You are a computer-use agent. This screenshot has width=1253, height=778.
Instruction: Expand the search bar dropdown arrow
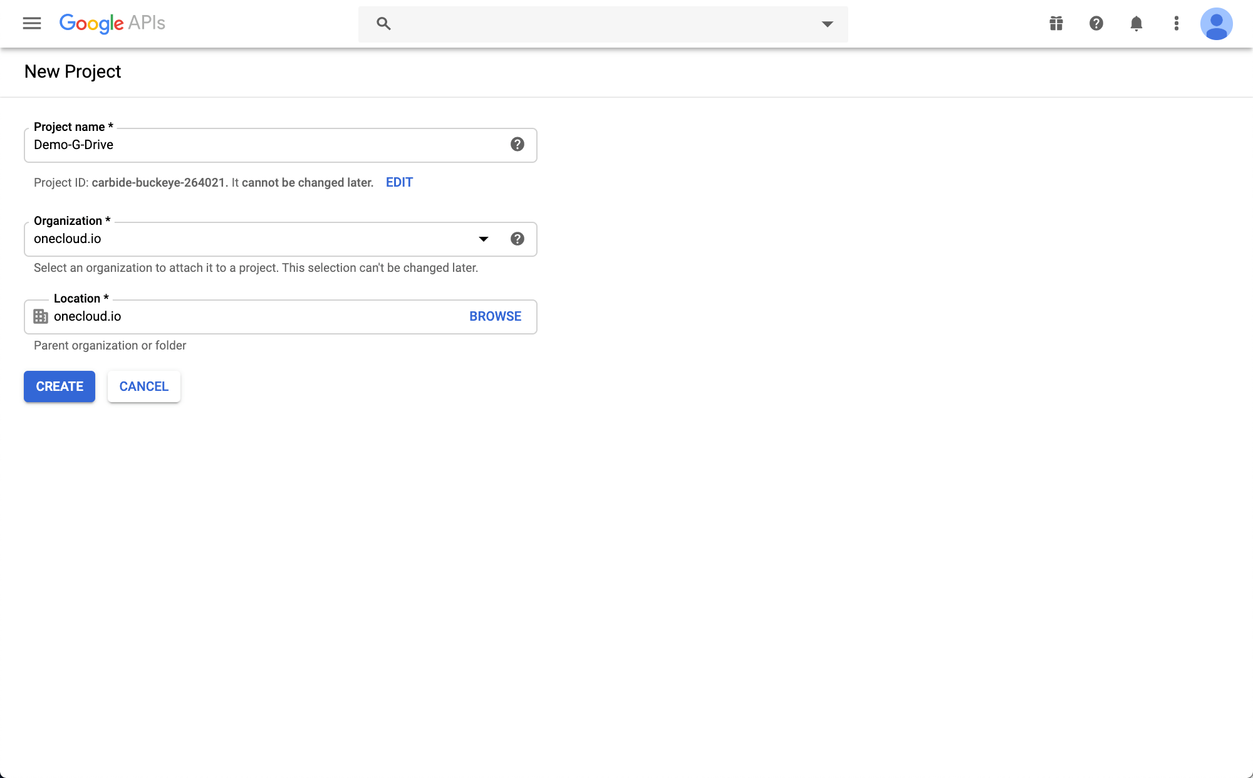click(x=828, y=24)
